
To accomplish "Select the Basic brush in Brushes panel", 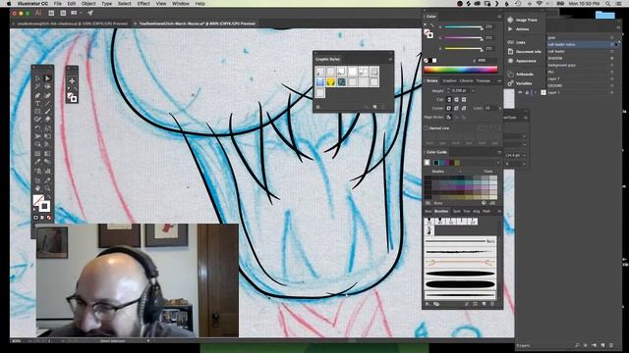I will 460,241.
